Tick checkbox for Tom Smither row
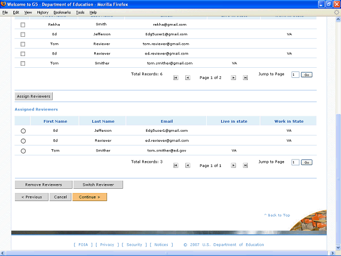The width and height of the screenshot is (341, 256). (22, 63)
